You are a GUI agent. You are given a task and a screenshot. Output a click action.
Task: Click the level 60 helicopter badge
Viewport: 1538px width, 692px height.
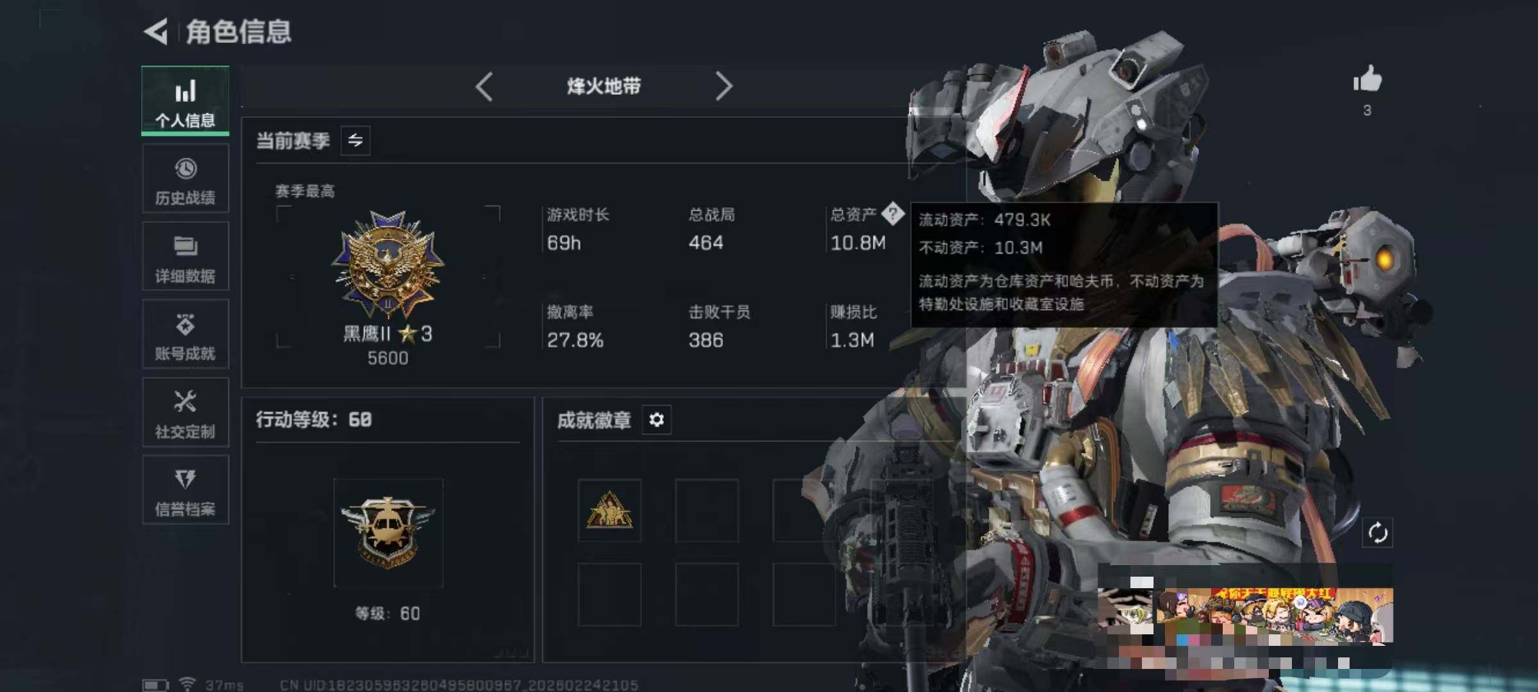(388, 533)
